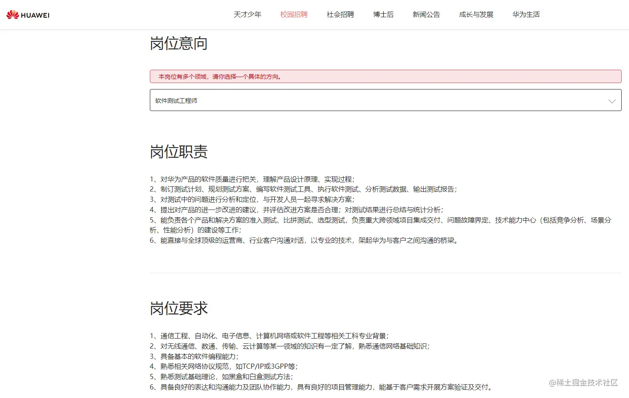Expand dropdown via chevron arrow icon
The height and width of the screenshot is (398, 629).
click(x=612, y=101)
